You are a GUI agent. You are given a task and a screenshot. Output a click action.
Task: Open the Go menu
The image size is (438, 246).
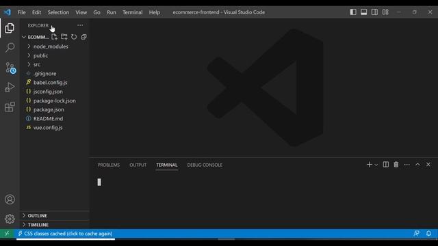pyautogui.click(x=96, y=12)
